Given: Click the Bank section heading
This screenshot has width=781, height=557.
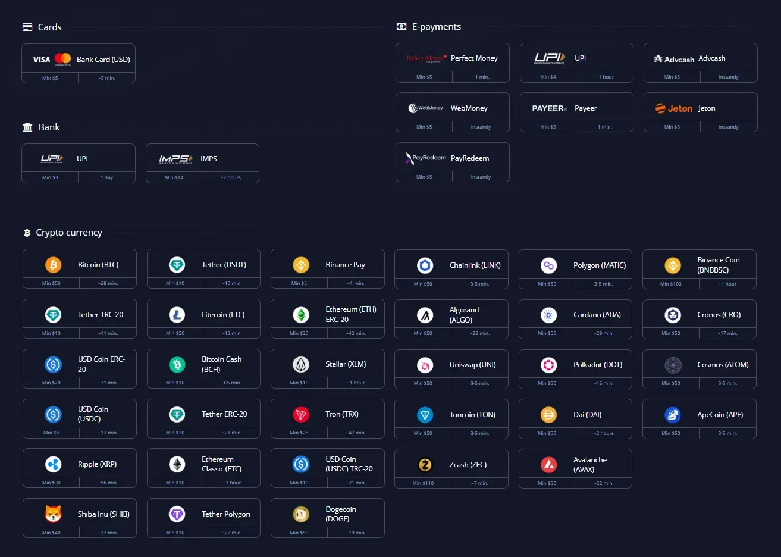Looking at the screenshot, I should pos(49,127).
